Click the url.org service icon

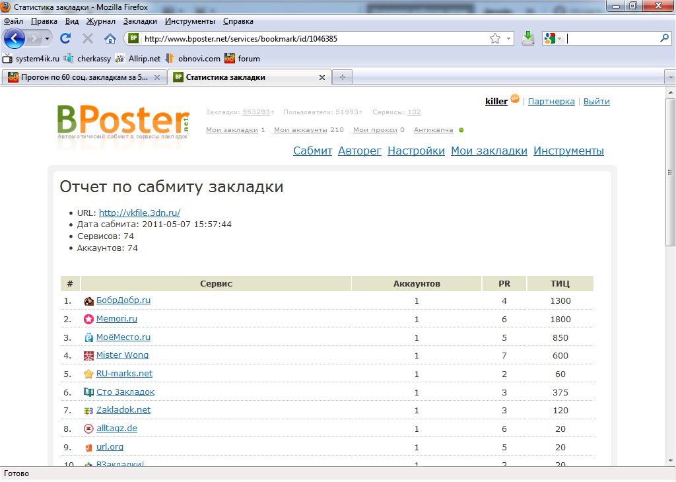coord(88,448)
